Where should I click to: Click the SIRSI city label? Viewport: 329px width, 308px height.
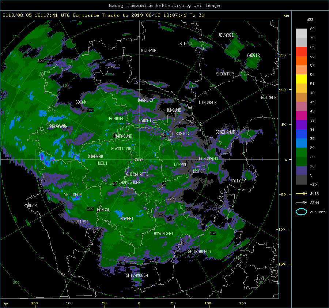coord(83,222)
